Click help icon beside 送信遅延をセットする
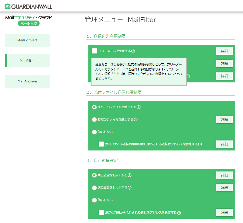This screenshot has width=243, height=223. 129,188
